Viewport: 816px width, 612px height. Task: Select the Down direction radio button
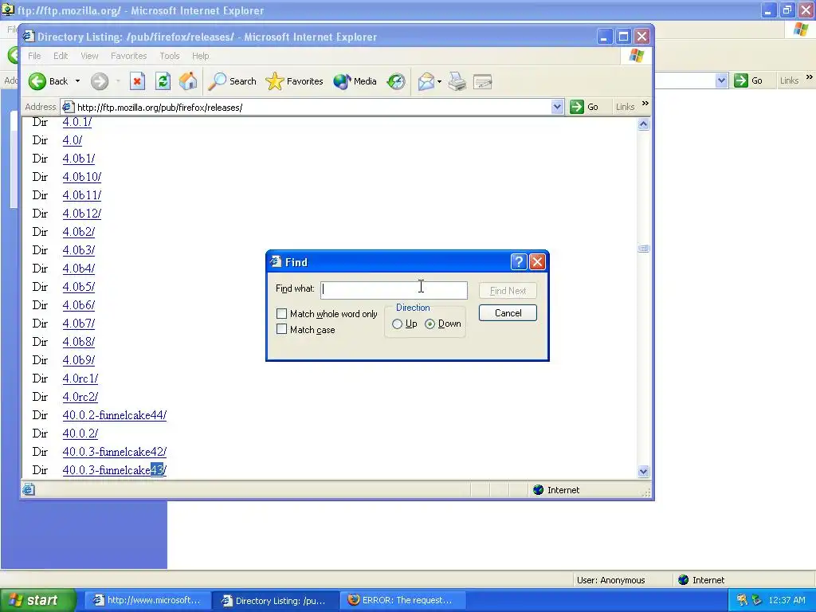[430, 324]
